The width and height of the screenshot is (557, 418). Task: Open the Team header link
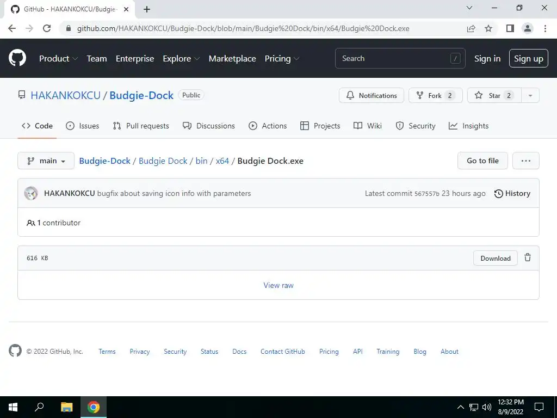click(x=97, y=59)
